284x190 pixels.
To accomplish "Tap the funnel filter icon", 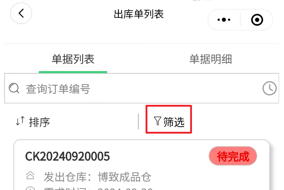I will (157, 121).
